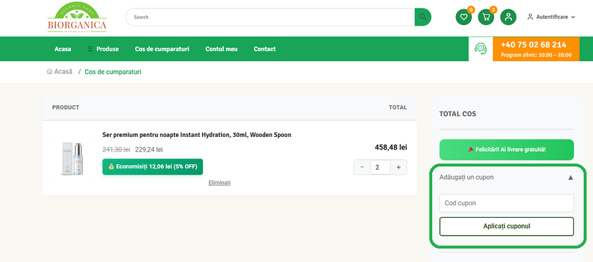Click Cos de cumparaturi breadcrumb text

point(113,72)
